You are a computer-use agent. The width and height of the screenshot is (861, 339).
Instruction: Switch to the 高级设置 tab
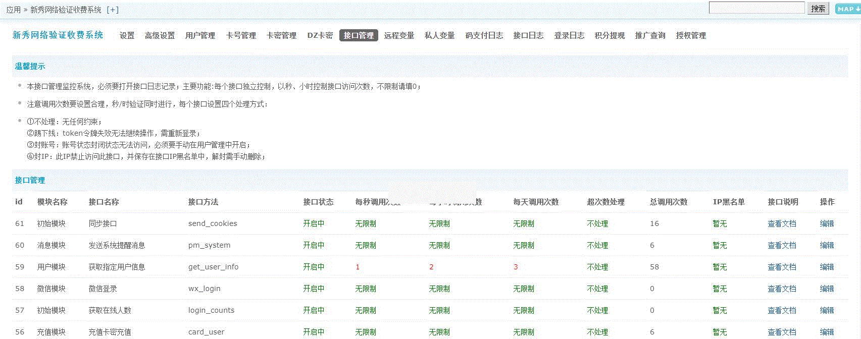160,35
